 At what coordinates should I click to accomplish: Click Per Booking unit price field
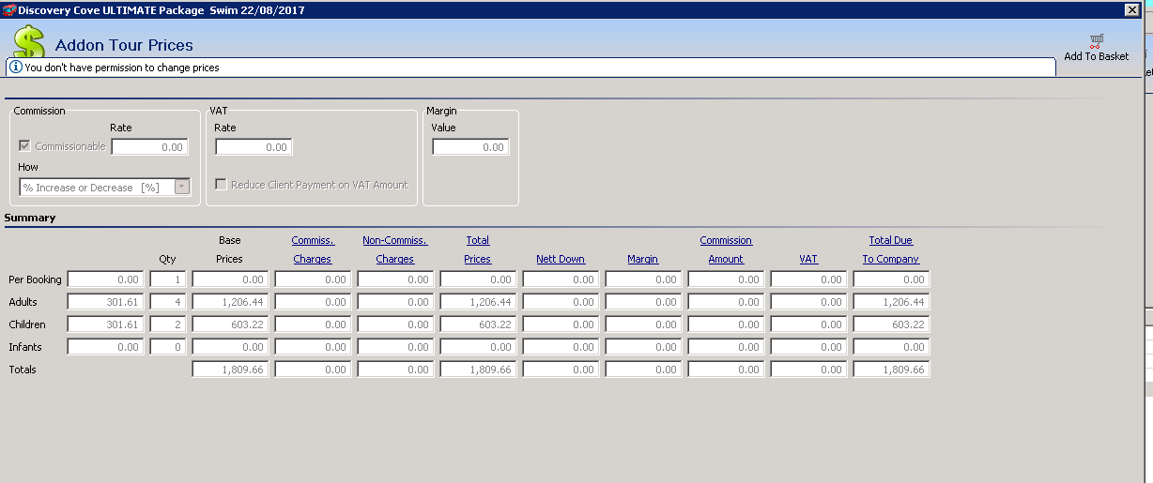pos(106,279)
